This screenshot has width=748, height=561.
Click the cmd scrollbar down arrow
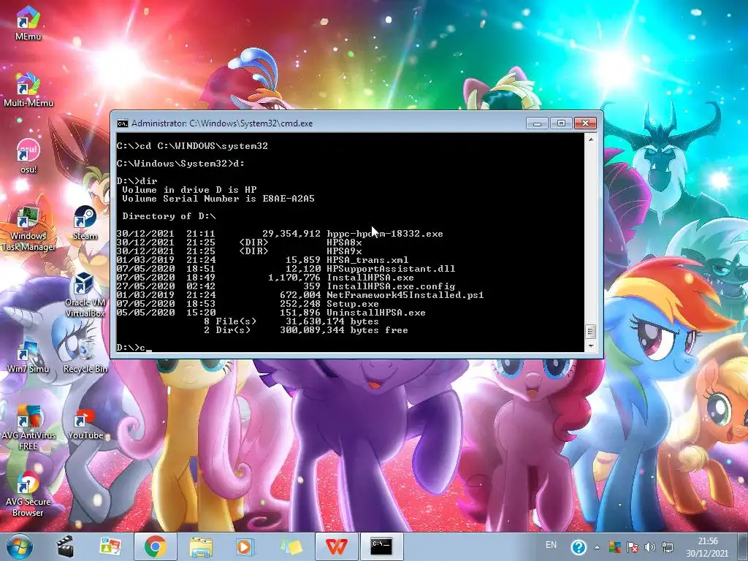tap(590, 346)
